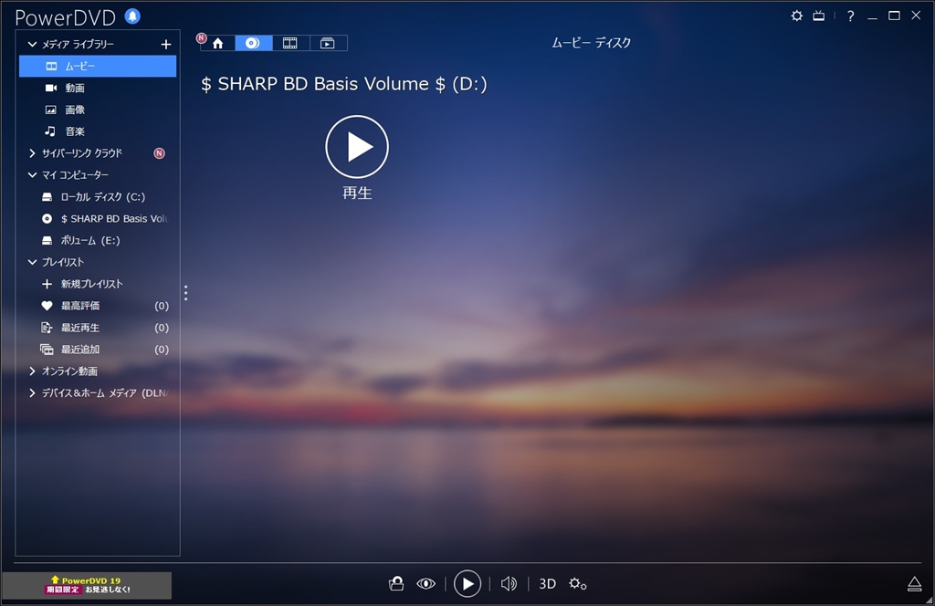Click the notification bell next to PowerDVD logo

pos(132,16)
